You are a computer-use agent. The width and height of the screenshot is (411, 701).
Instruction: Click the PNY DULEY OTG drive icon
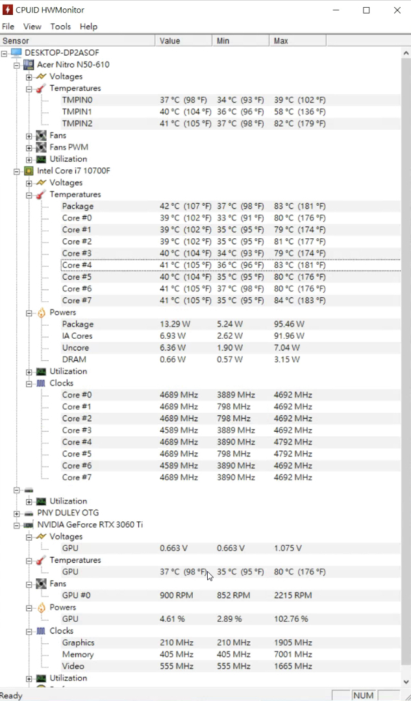(x=29, y=513)
